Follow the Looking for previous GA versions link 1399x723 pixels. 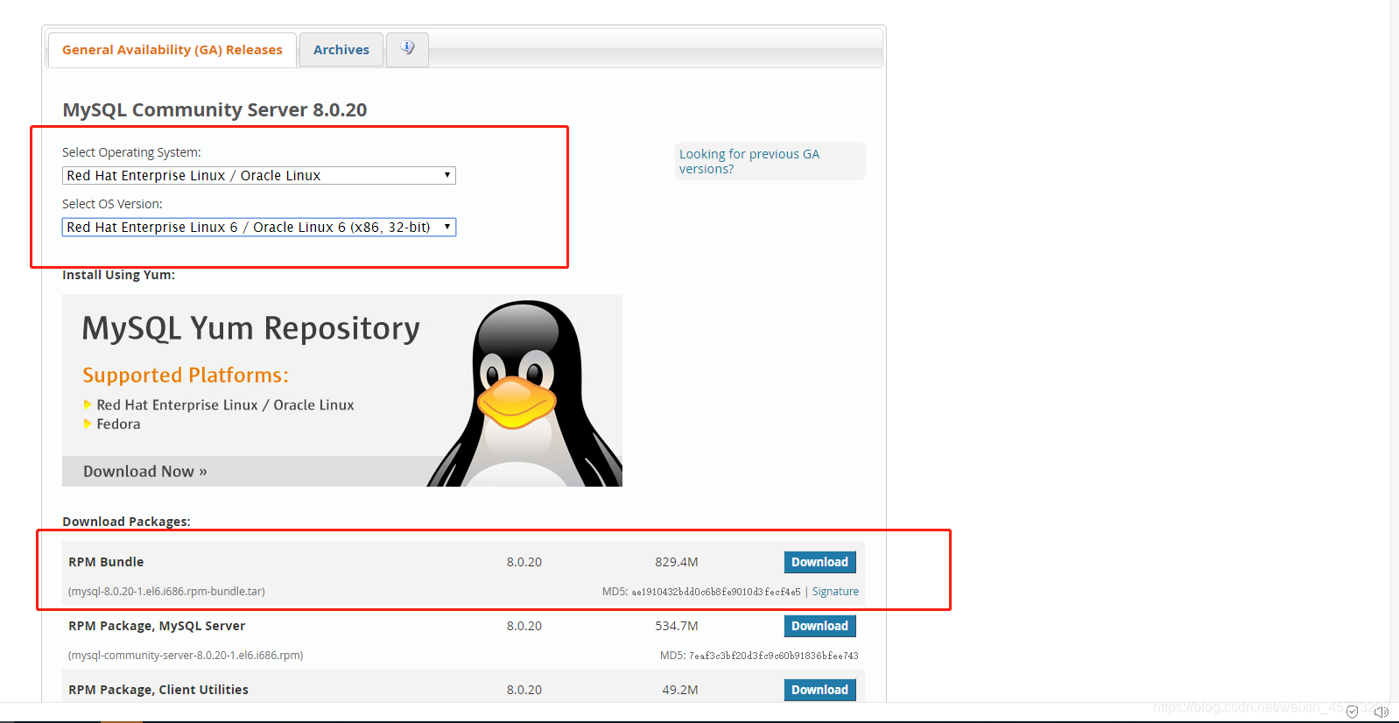749,161
